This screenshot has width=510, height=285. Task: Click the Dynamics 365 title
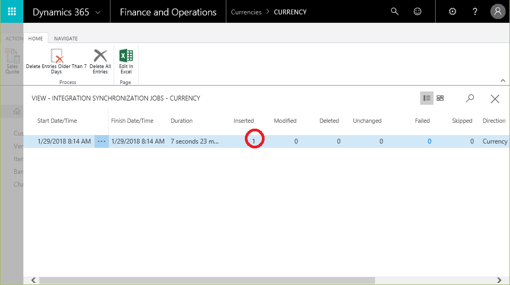pos(61,12)
